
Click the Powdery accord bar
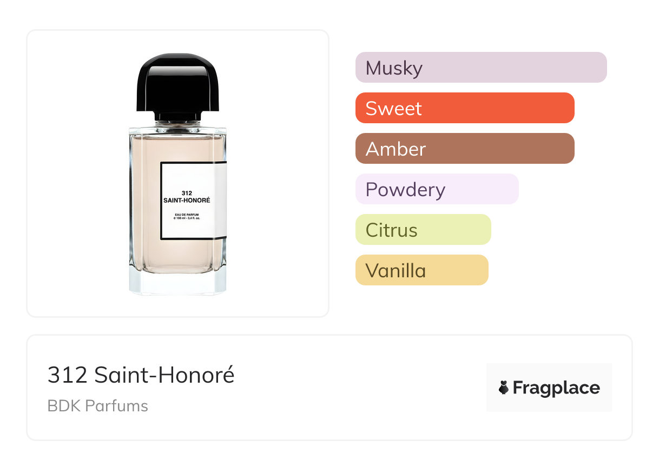(x=437, y=189)
